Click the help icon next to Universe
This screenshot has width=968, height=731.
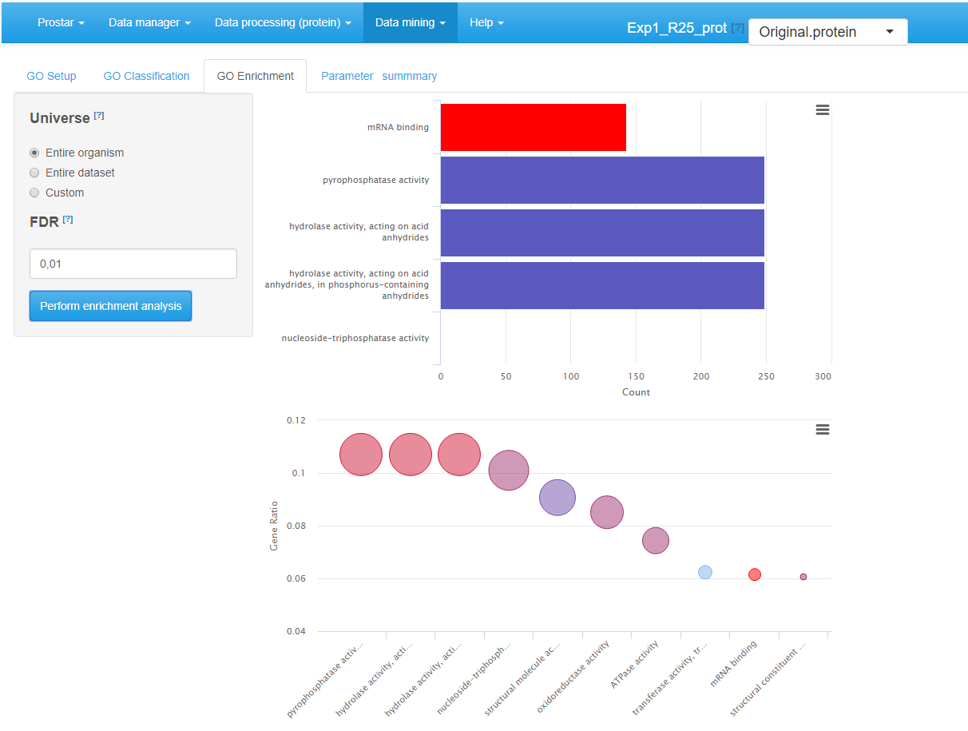click(x=99, y=116)
